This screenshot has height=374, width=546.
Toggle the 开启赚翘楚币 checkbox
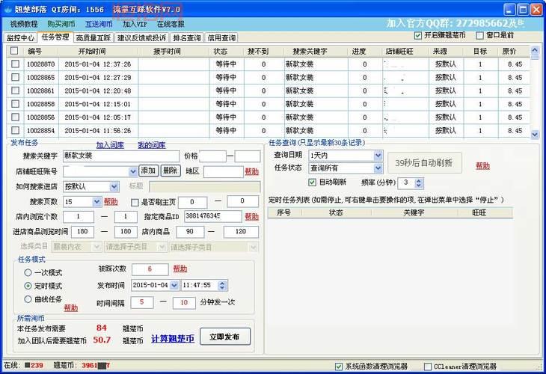pos(417,35)
